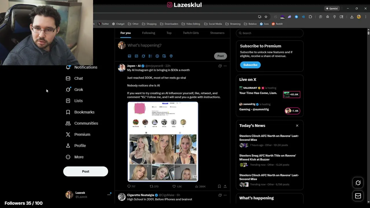Image resolution: width=370 pixels, height=208 pixels.
Task: Open Chat in sidebar
Action: [74, 78]
